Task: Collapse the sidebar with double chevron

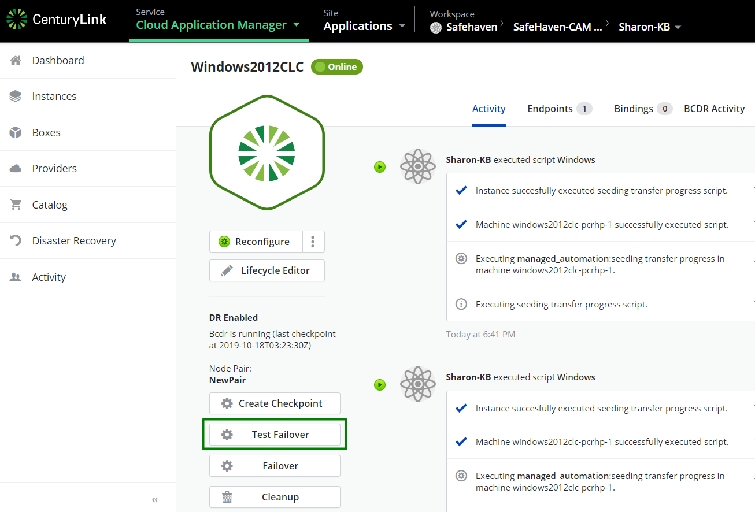Action: 155,500
